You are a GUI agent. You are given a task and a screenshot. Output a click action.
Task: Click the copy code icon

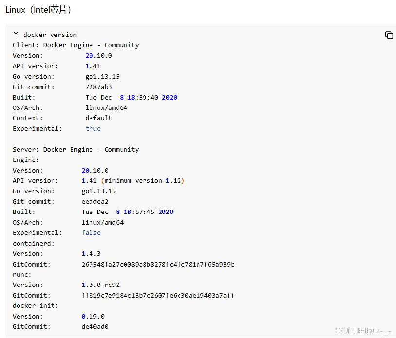(389, 35)
